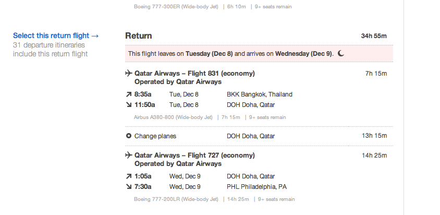Click the 'BKK Bangkok, Thailand' airport text
This screenshot has height=215, width=440.
coord(260,94)
